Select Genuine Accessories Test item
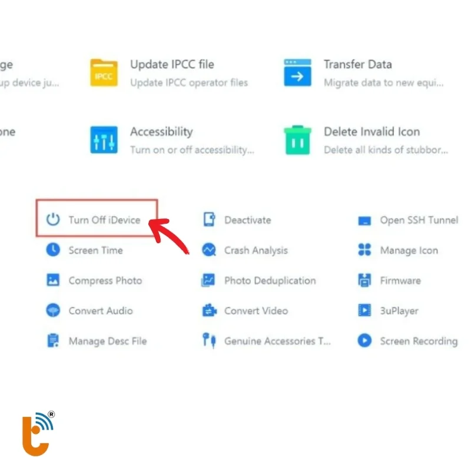Image resolution: width=471 pixels, height=471 pixels. pyautogui.click(x=277, y=341)
